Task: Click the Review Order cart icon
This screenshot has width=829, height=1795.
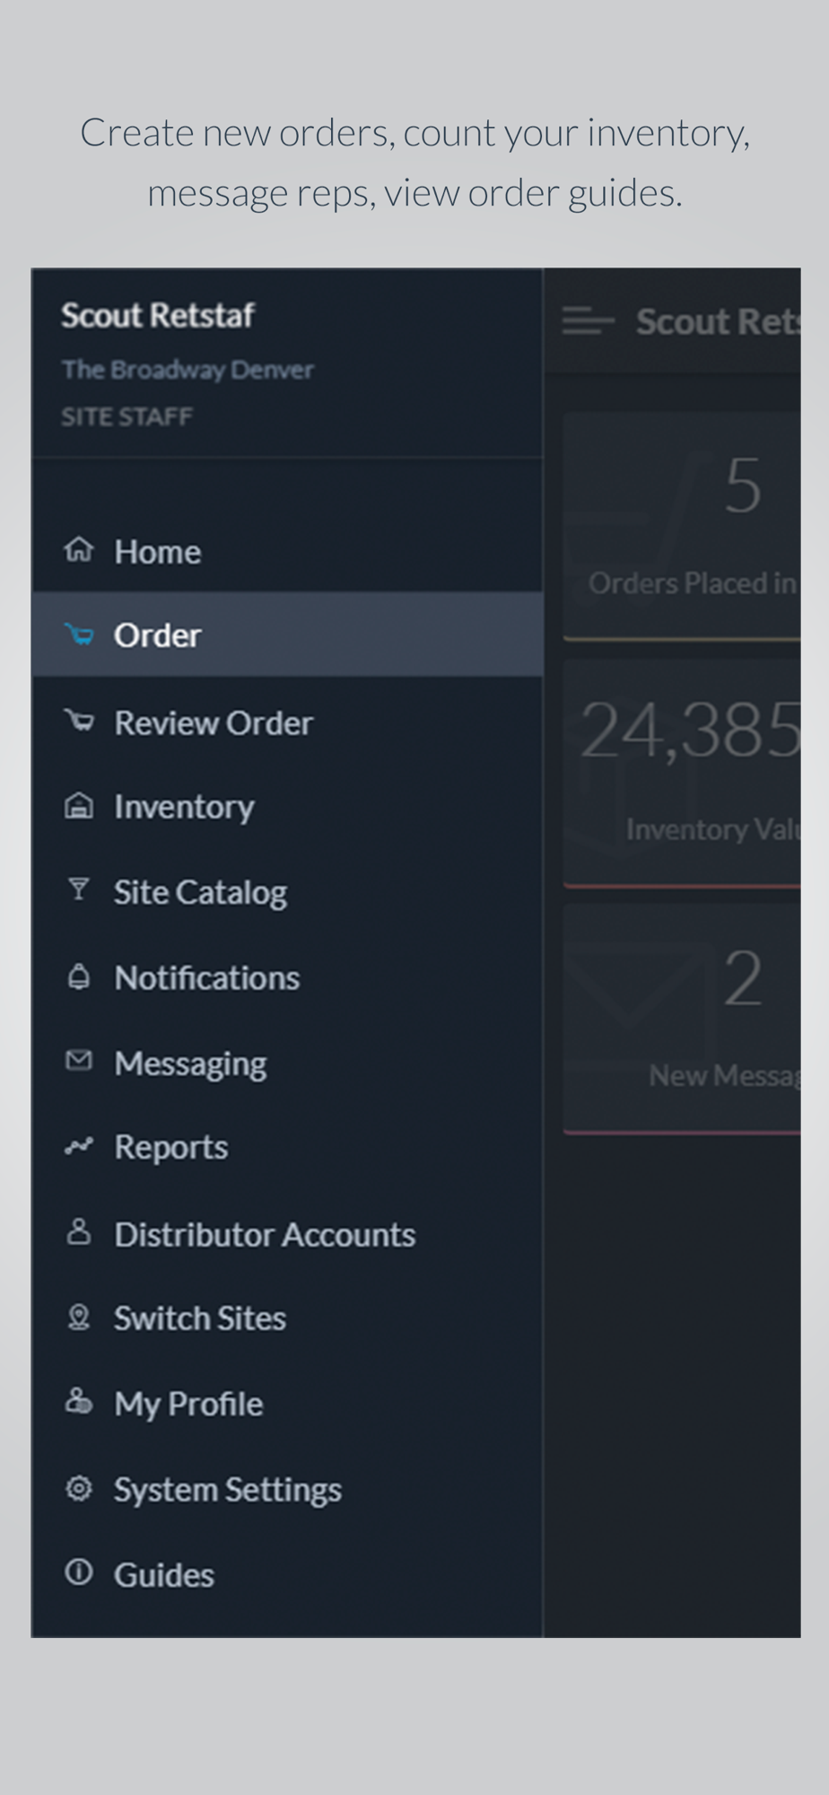Action: [79, 721]
